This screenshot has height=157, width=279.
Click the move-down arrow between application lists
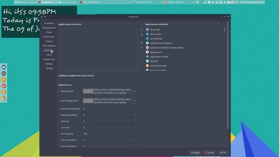click(141, 35)
